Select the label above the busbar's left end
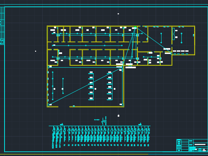208x156 pixels. (x=61, y=124)
